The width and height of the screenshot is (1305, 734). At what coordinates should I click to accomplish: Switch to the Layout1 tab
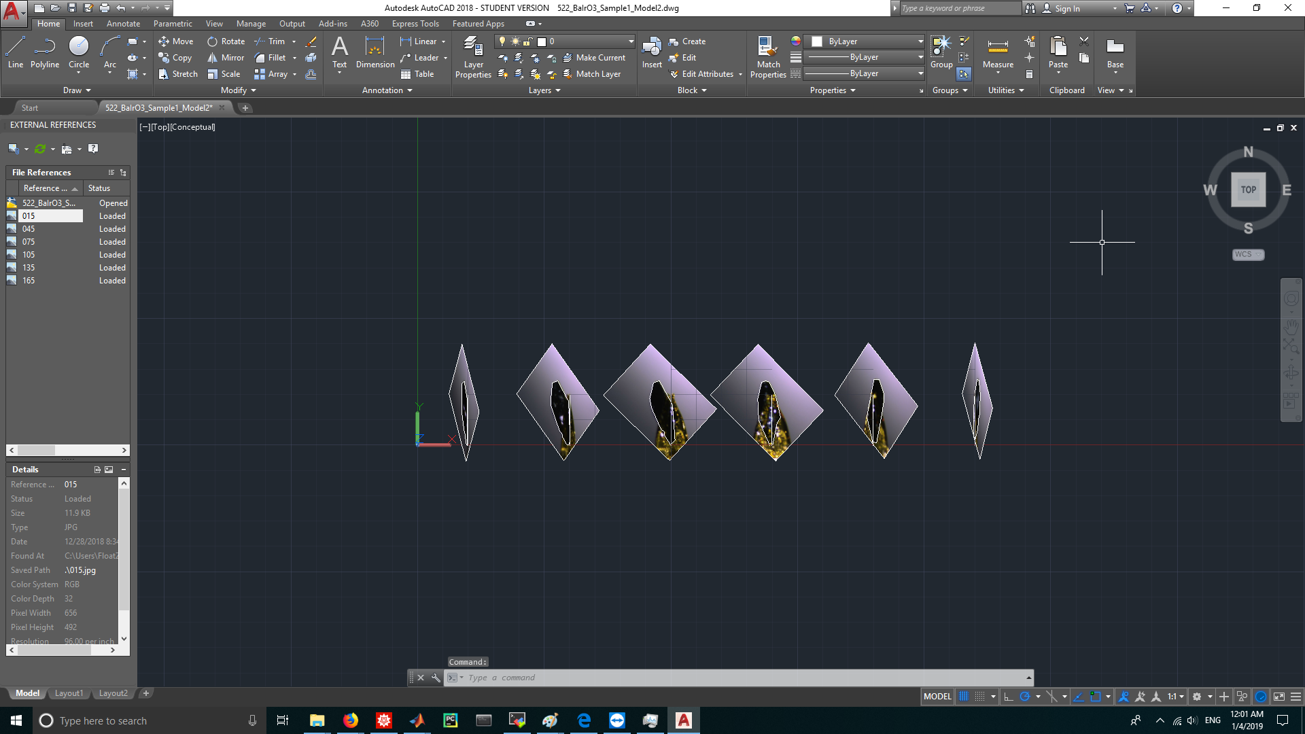[x=69, y=693]
